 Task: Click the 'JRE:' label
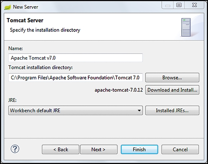tap(12, 100)
